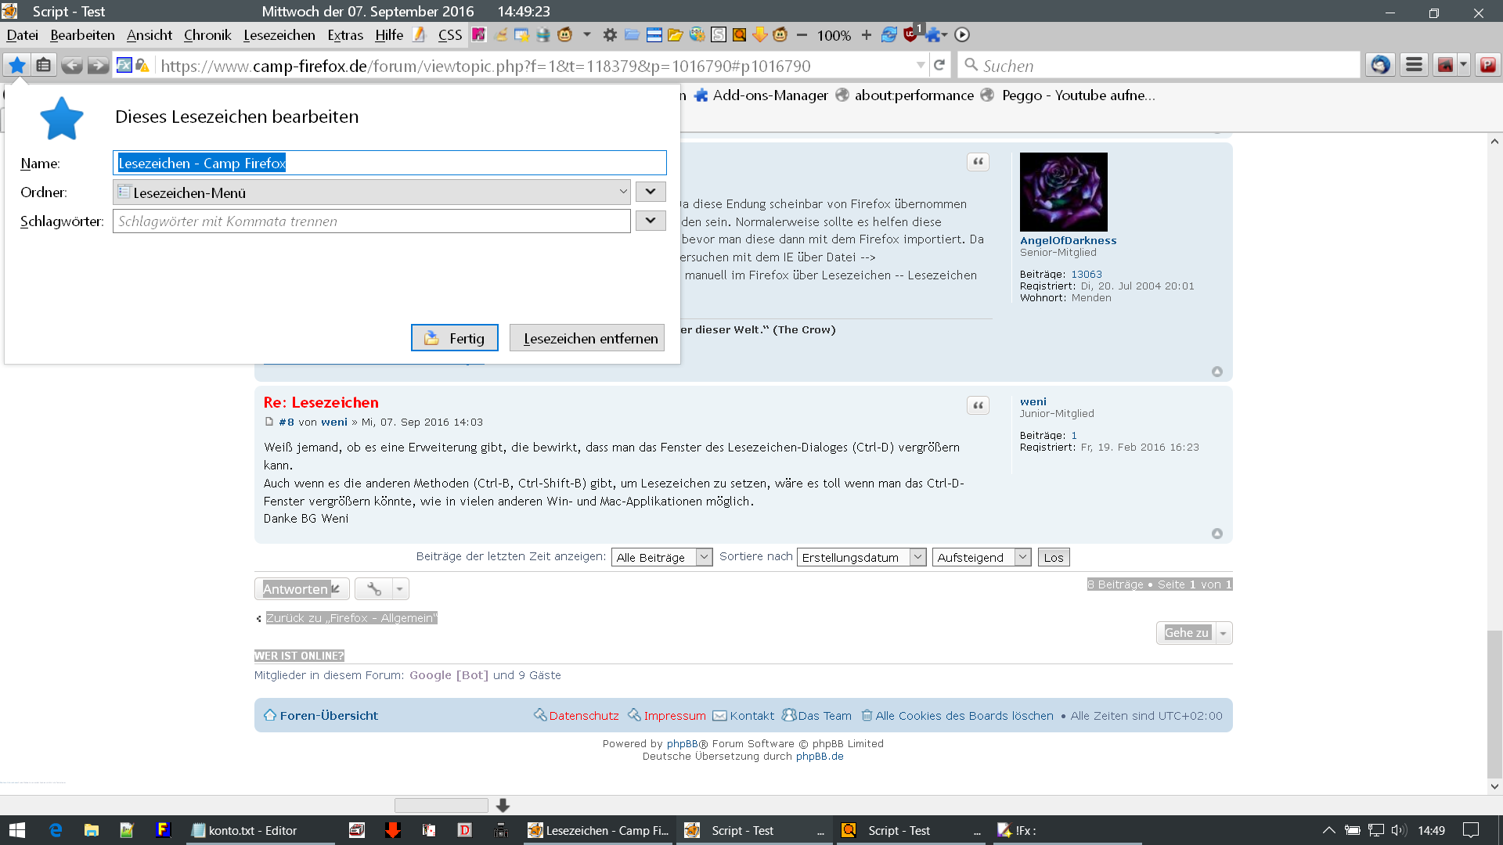Open the Aufsteigend sort order dropdown
The height and width of the screenshot is (845, 1503).
click(981, 557)
